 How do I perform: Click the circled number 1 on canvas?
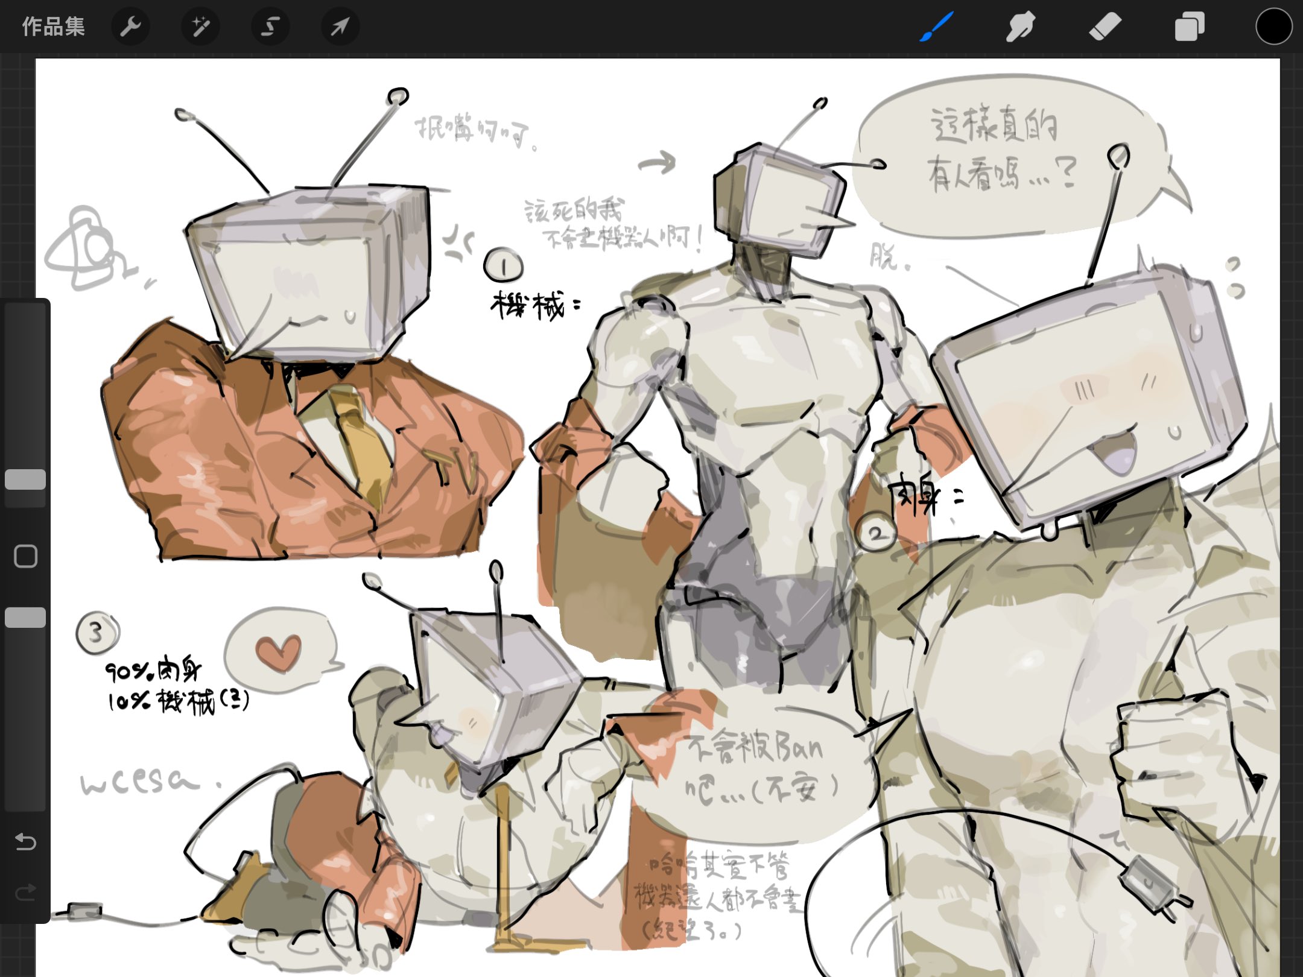(503, 265)
